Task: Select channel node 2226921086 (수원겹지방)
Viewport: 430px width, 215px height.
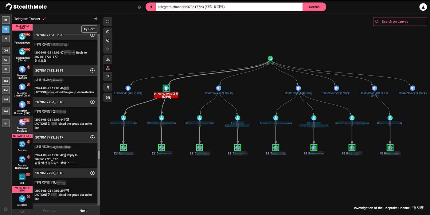Action: pyautogui.click(x=298, y=88)
